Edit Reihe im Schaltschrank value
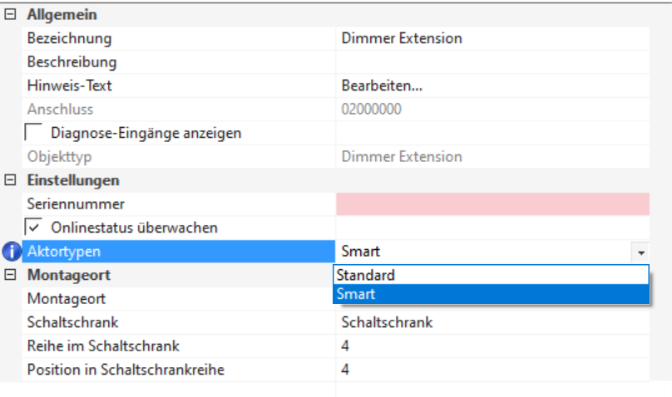 coord(492,346)
